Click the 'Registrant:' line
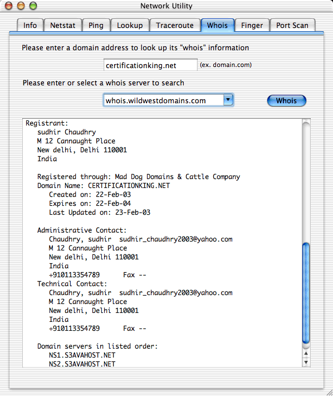Screen dimensions: 333x396 (x=47, y=123)
